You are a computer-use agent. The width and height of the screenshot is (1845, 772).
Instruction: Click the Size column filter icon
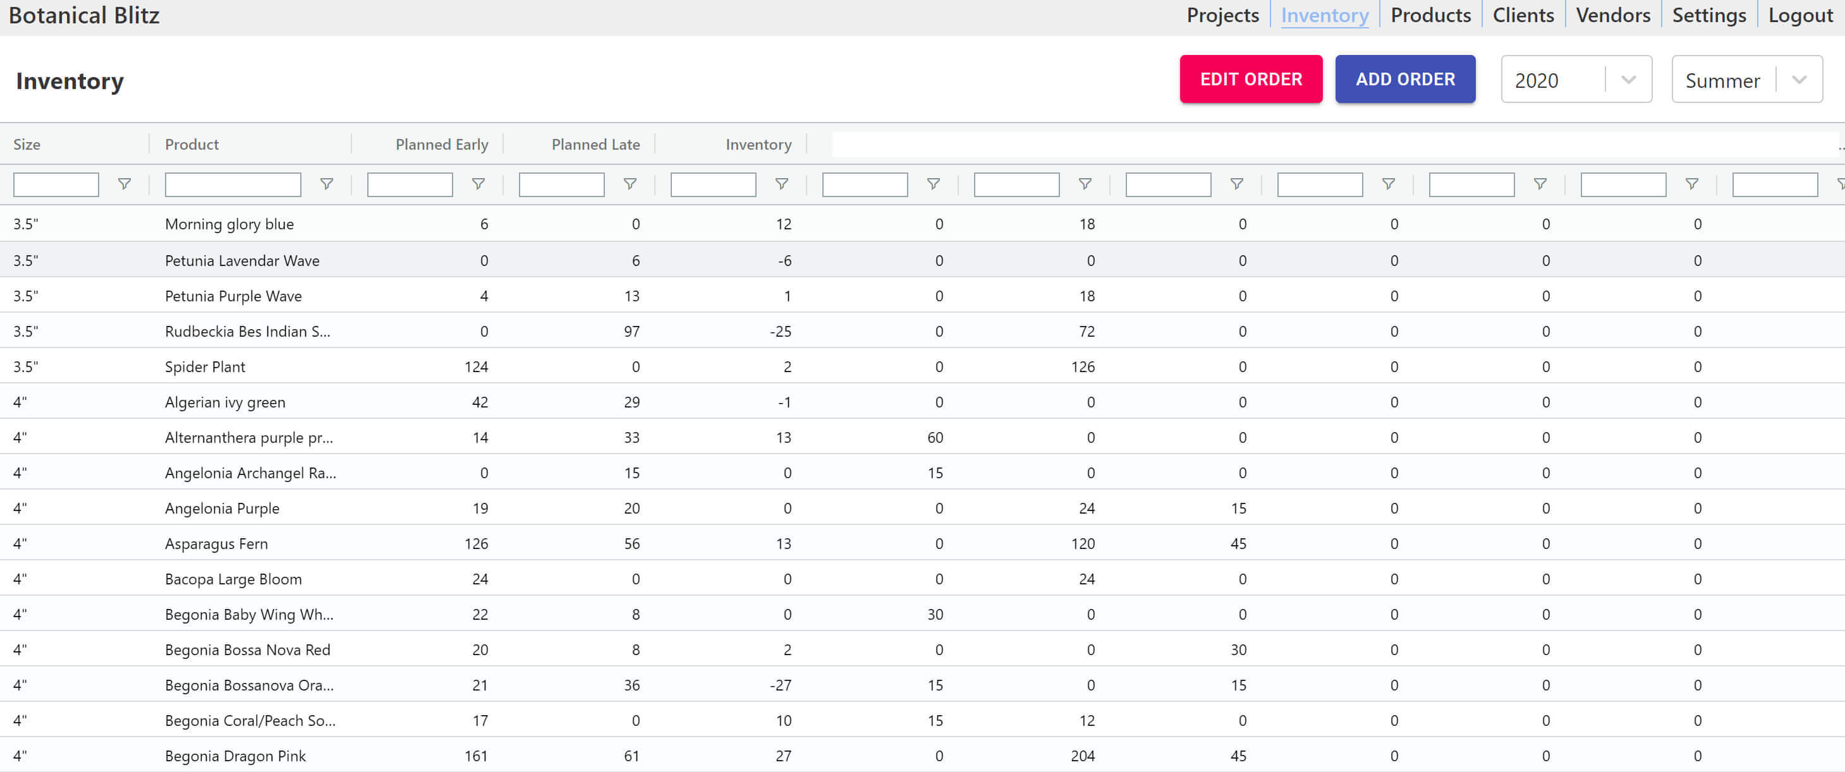point(124,184)
